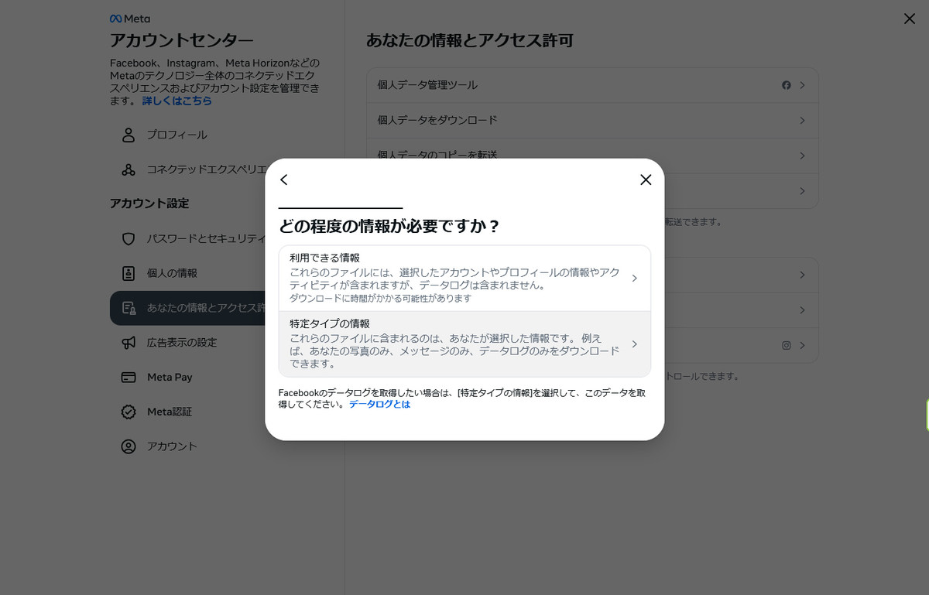Screen dimensions: 929x595
Task: Click chevron on 個人データのコピーを転送 row
Action: [x=803, y=156]
